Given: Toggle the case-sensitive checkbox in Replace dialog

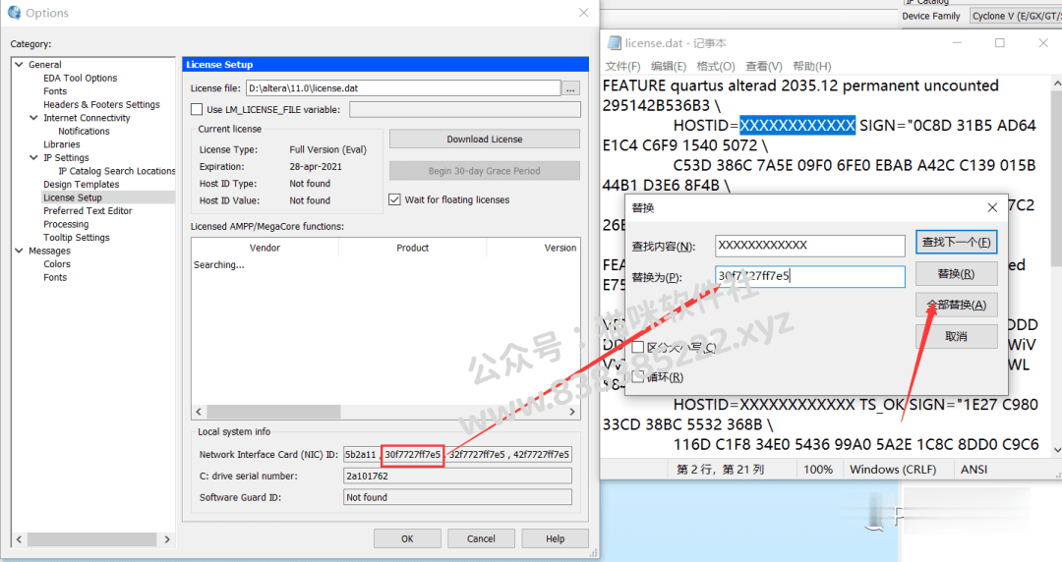Looking at the screenshot, I should [638, 348].
